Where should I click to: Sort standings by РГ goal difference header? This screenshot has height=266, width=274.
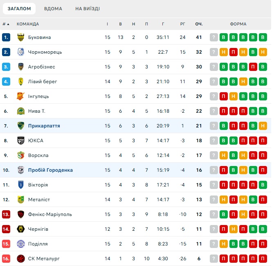183,24
